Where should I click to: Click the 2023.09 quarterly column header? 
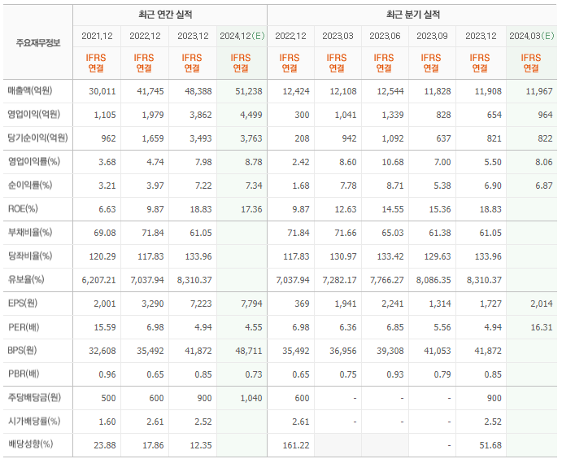(432, 36)
